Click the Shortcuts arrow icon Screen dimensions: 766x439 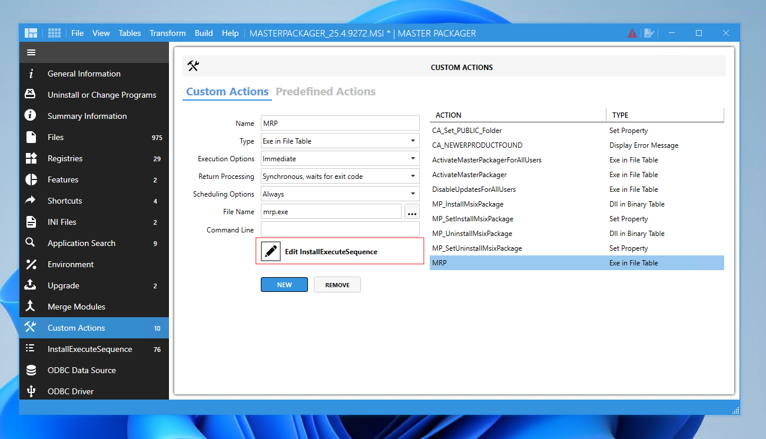(x=31, y=201)
